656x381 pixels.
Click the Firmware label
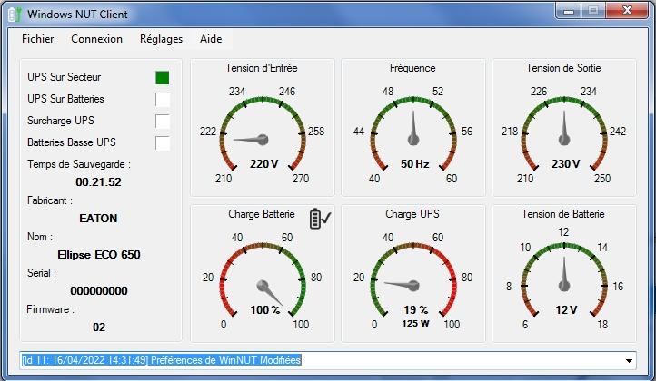(50, 309)
